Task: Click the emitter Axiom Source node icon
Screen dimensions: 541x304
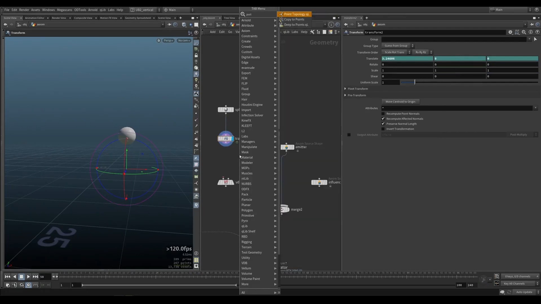Action: 287,147
